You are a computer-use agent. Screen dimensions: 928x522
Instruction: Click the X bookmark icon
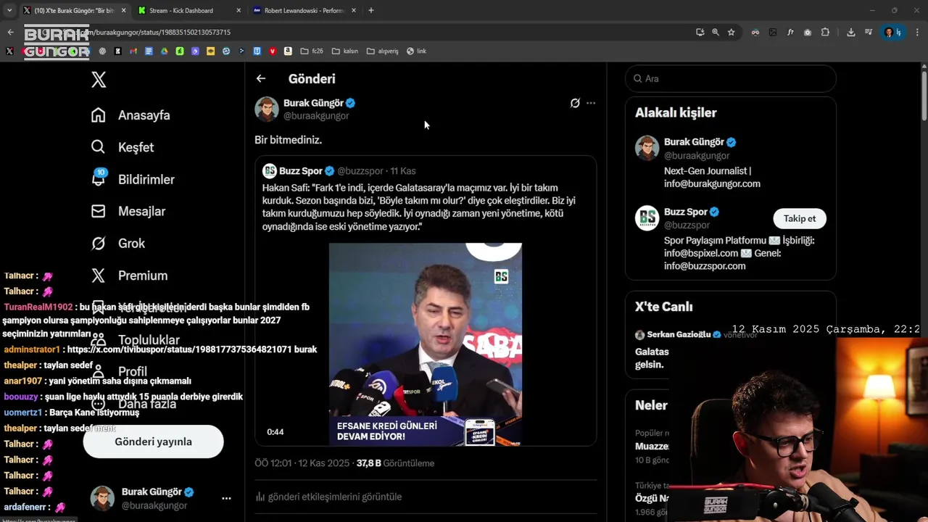(9, 51)
